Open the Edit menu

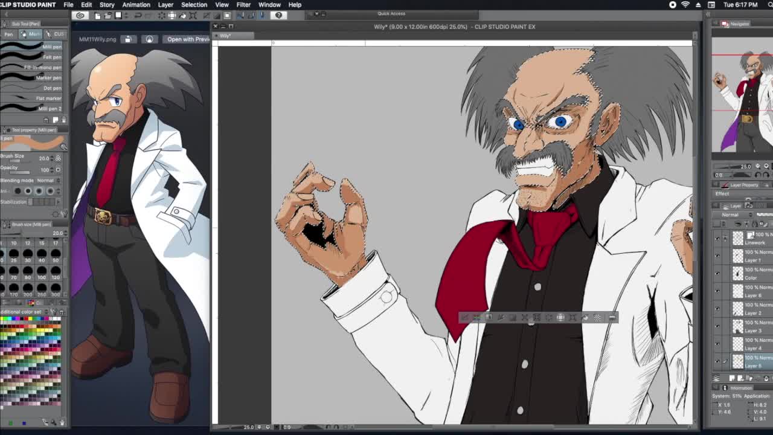pos(86,5)
